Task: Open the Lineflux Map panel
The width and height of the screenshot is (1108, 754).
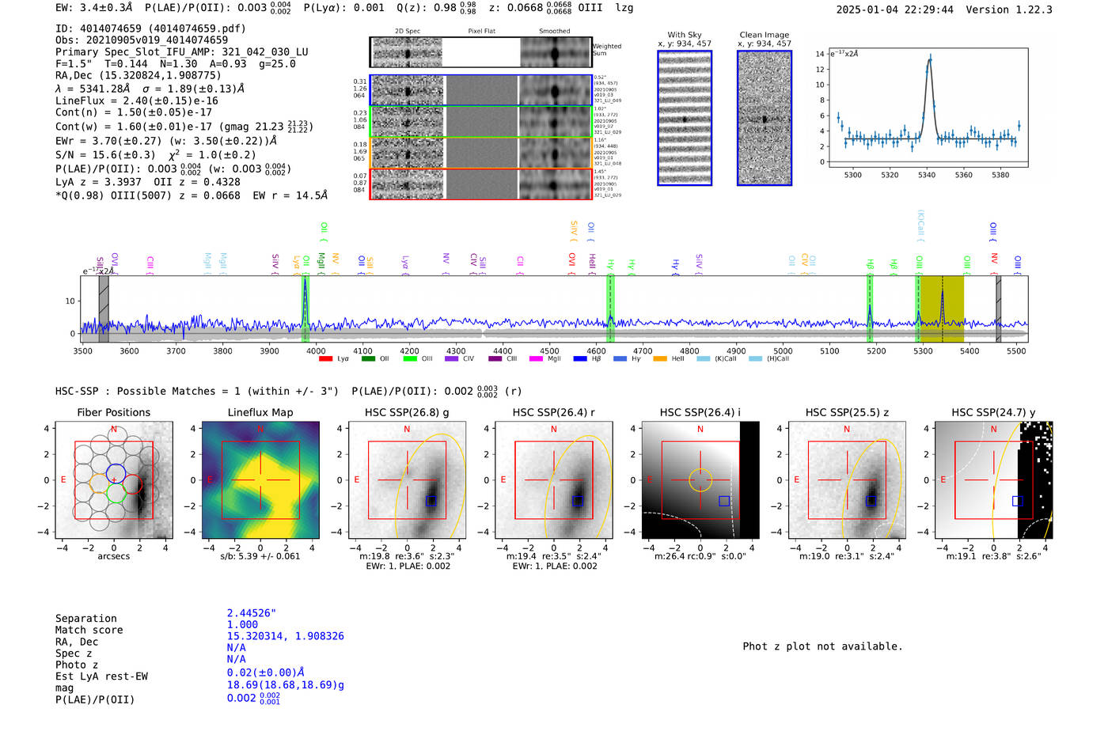Action: pyautogui.click(x=260, y=480)
